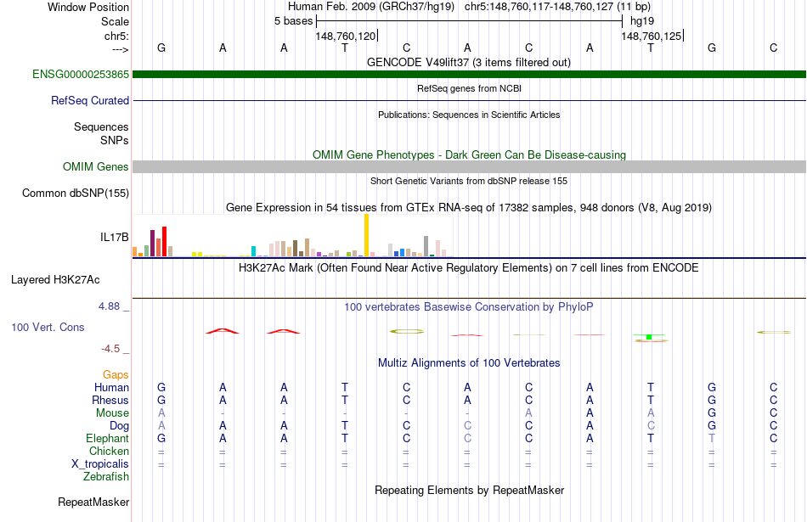Screen dimensions: 807x522
Task: Click Repeating Elements by RepeatMasker title
Action: [470, 490]
